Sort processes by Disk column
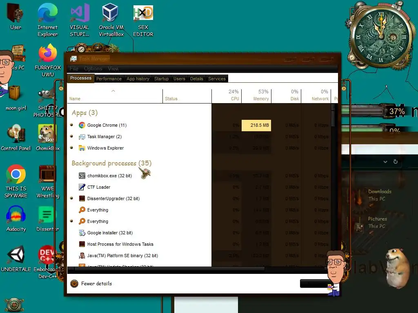 pyautogui.click(x=286, y=96)
